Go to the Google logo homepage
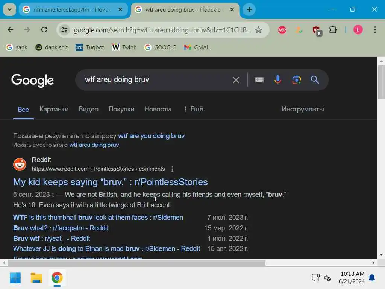This screenshot has width=385, height=289. pos(32,81)
